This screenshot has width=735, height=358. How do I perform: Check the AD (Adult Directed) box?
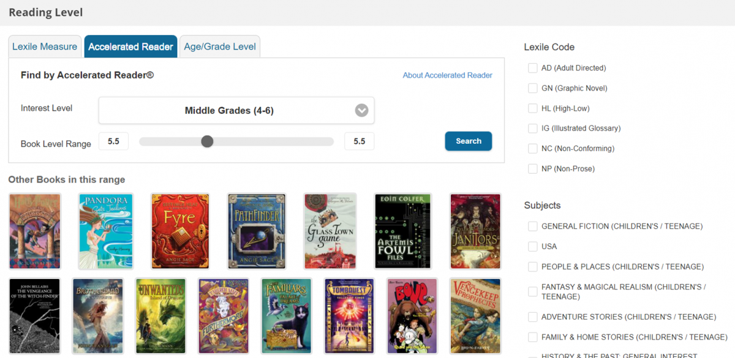pos(533,68)
